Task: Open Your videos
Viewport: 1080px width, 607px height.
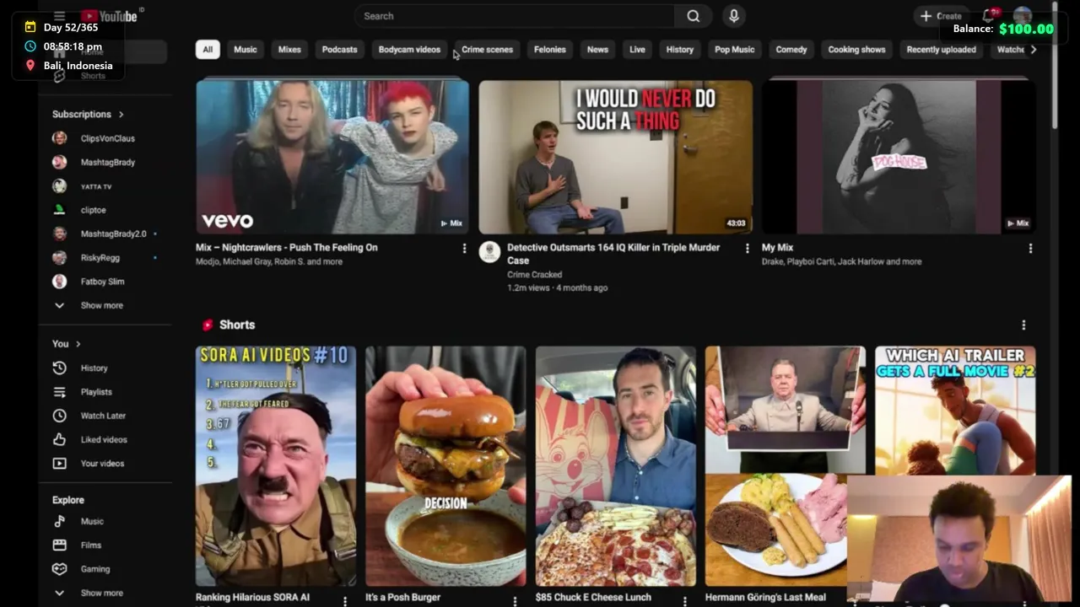Action: click(x=101, y=463)
